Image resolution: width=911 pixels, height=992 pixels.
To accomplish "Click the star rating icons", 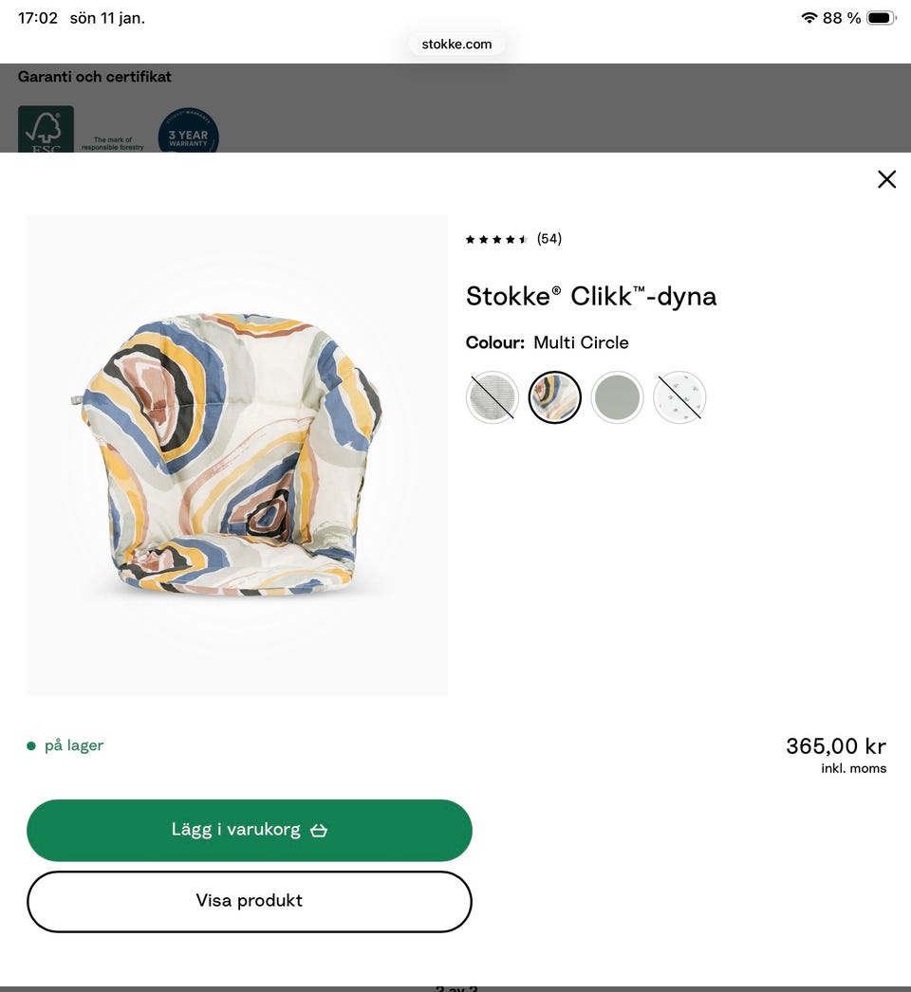I will (x=496, y=239).
